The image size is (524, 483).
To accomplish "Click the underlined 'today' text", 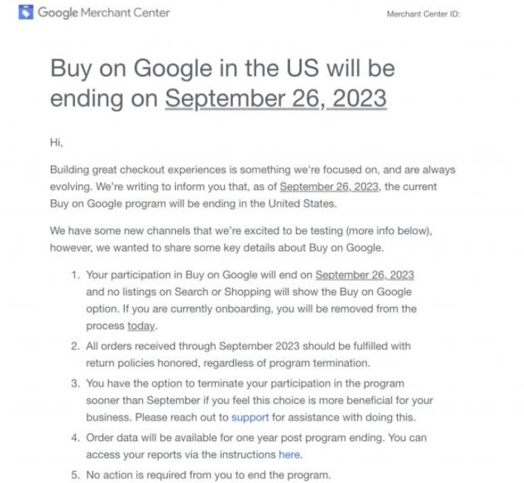I will (141, 326).
